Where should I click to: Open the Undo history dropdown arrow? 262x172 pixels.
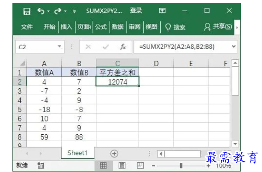48,11
